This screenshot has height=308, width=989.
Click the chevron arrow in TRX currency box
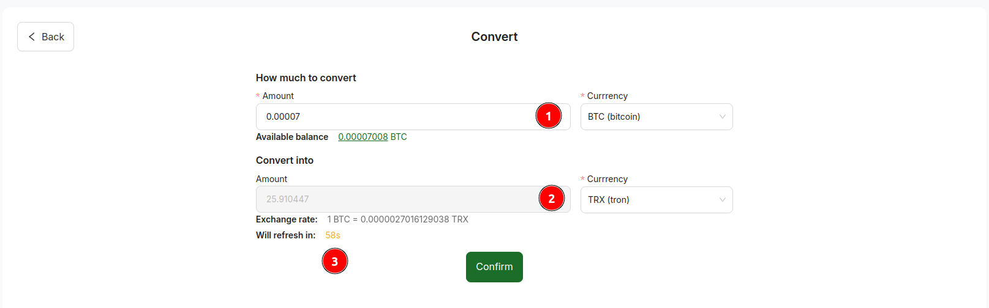click(x=723, y=200)
